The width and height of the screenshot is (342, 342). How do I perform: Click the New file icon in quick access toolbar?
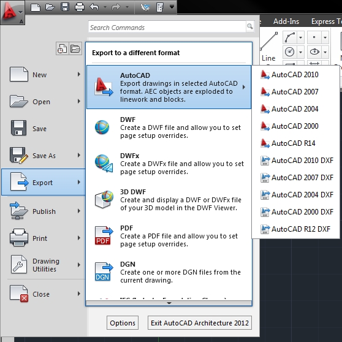click(x=36, y=7)
